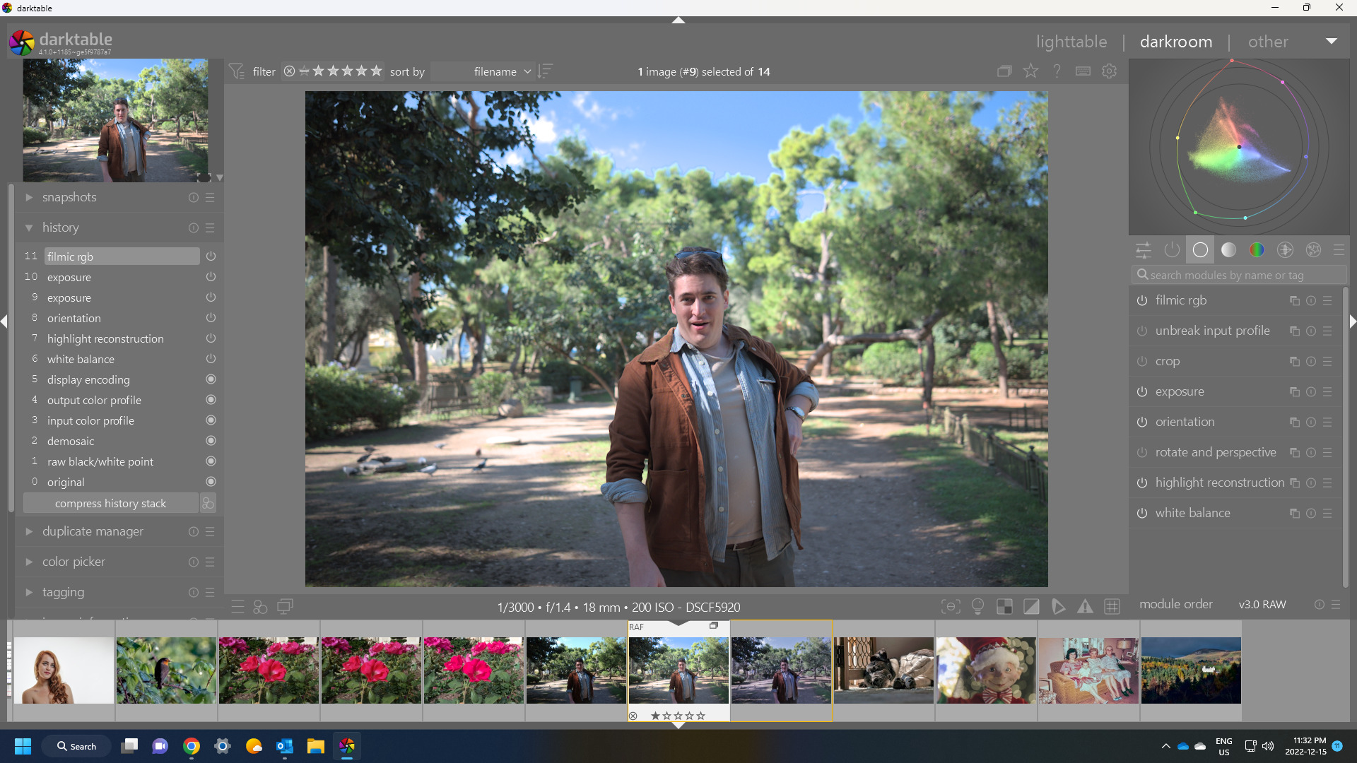Viewport: 1357px width, 763px height.
Task: Switch to the lighttable view
Action: 1071,42
